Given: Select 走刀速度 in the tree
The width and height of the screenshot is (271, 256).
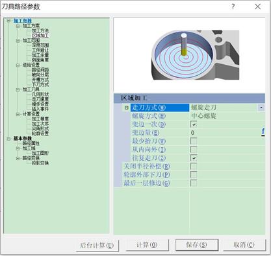Looking at the screenshot, I should [40, 99].
